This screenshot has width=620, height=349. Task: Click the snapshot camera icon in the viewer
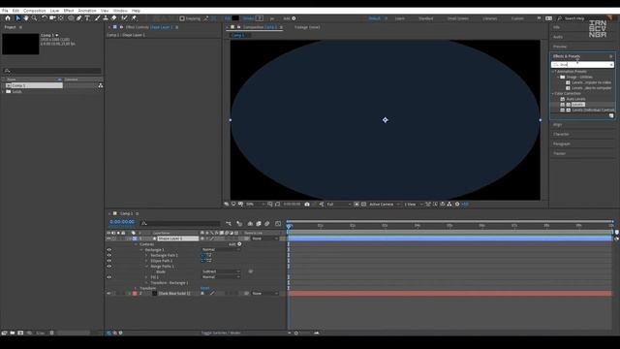coord(307,205)
